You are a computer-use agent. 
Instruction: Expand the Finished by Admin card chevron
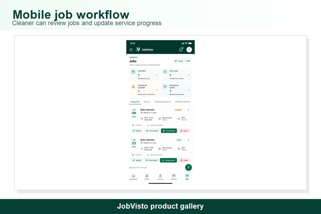[189, 90]
